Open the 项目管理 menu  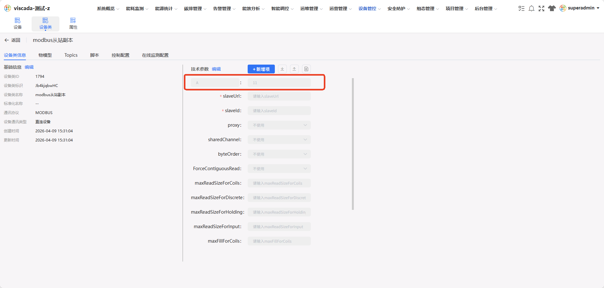coord(457,9)
